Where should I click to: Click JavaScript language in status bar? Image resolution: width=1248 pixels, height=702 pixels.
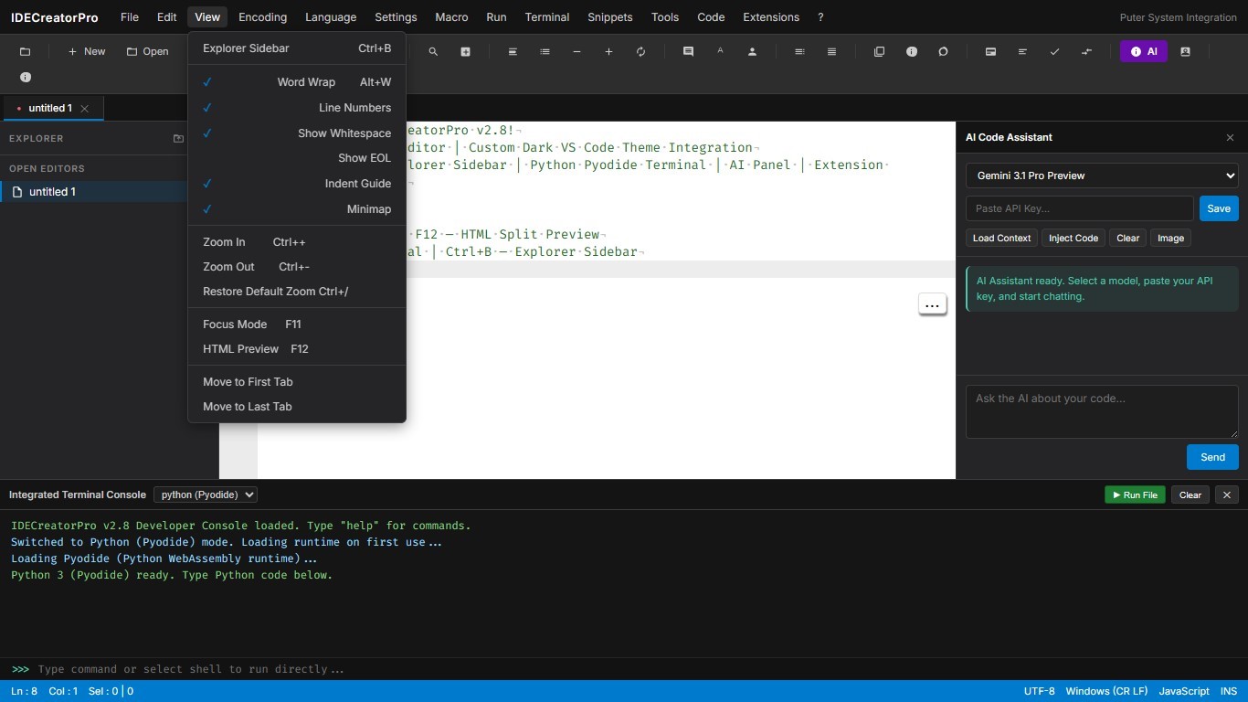click(x=1184, y=691)
